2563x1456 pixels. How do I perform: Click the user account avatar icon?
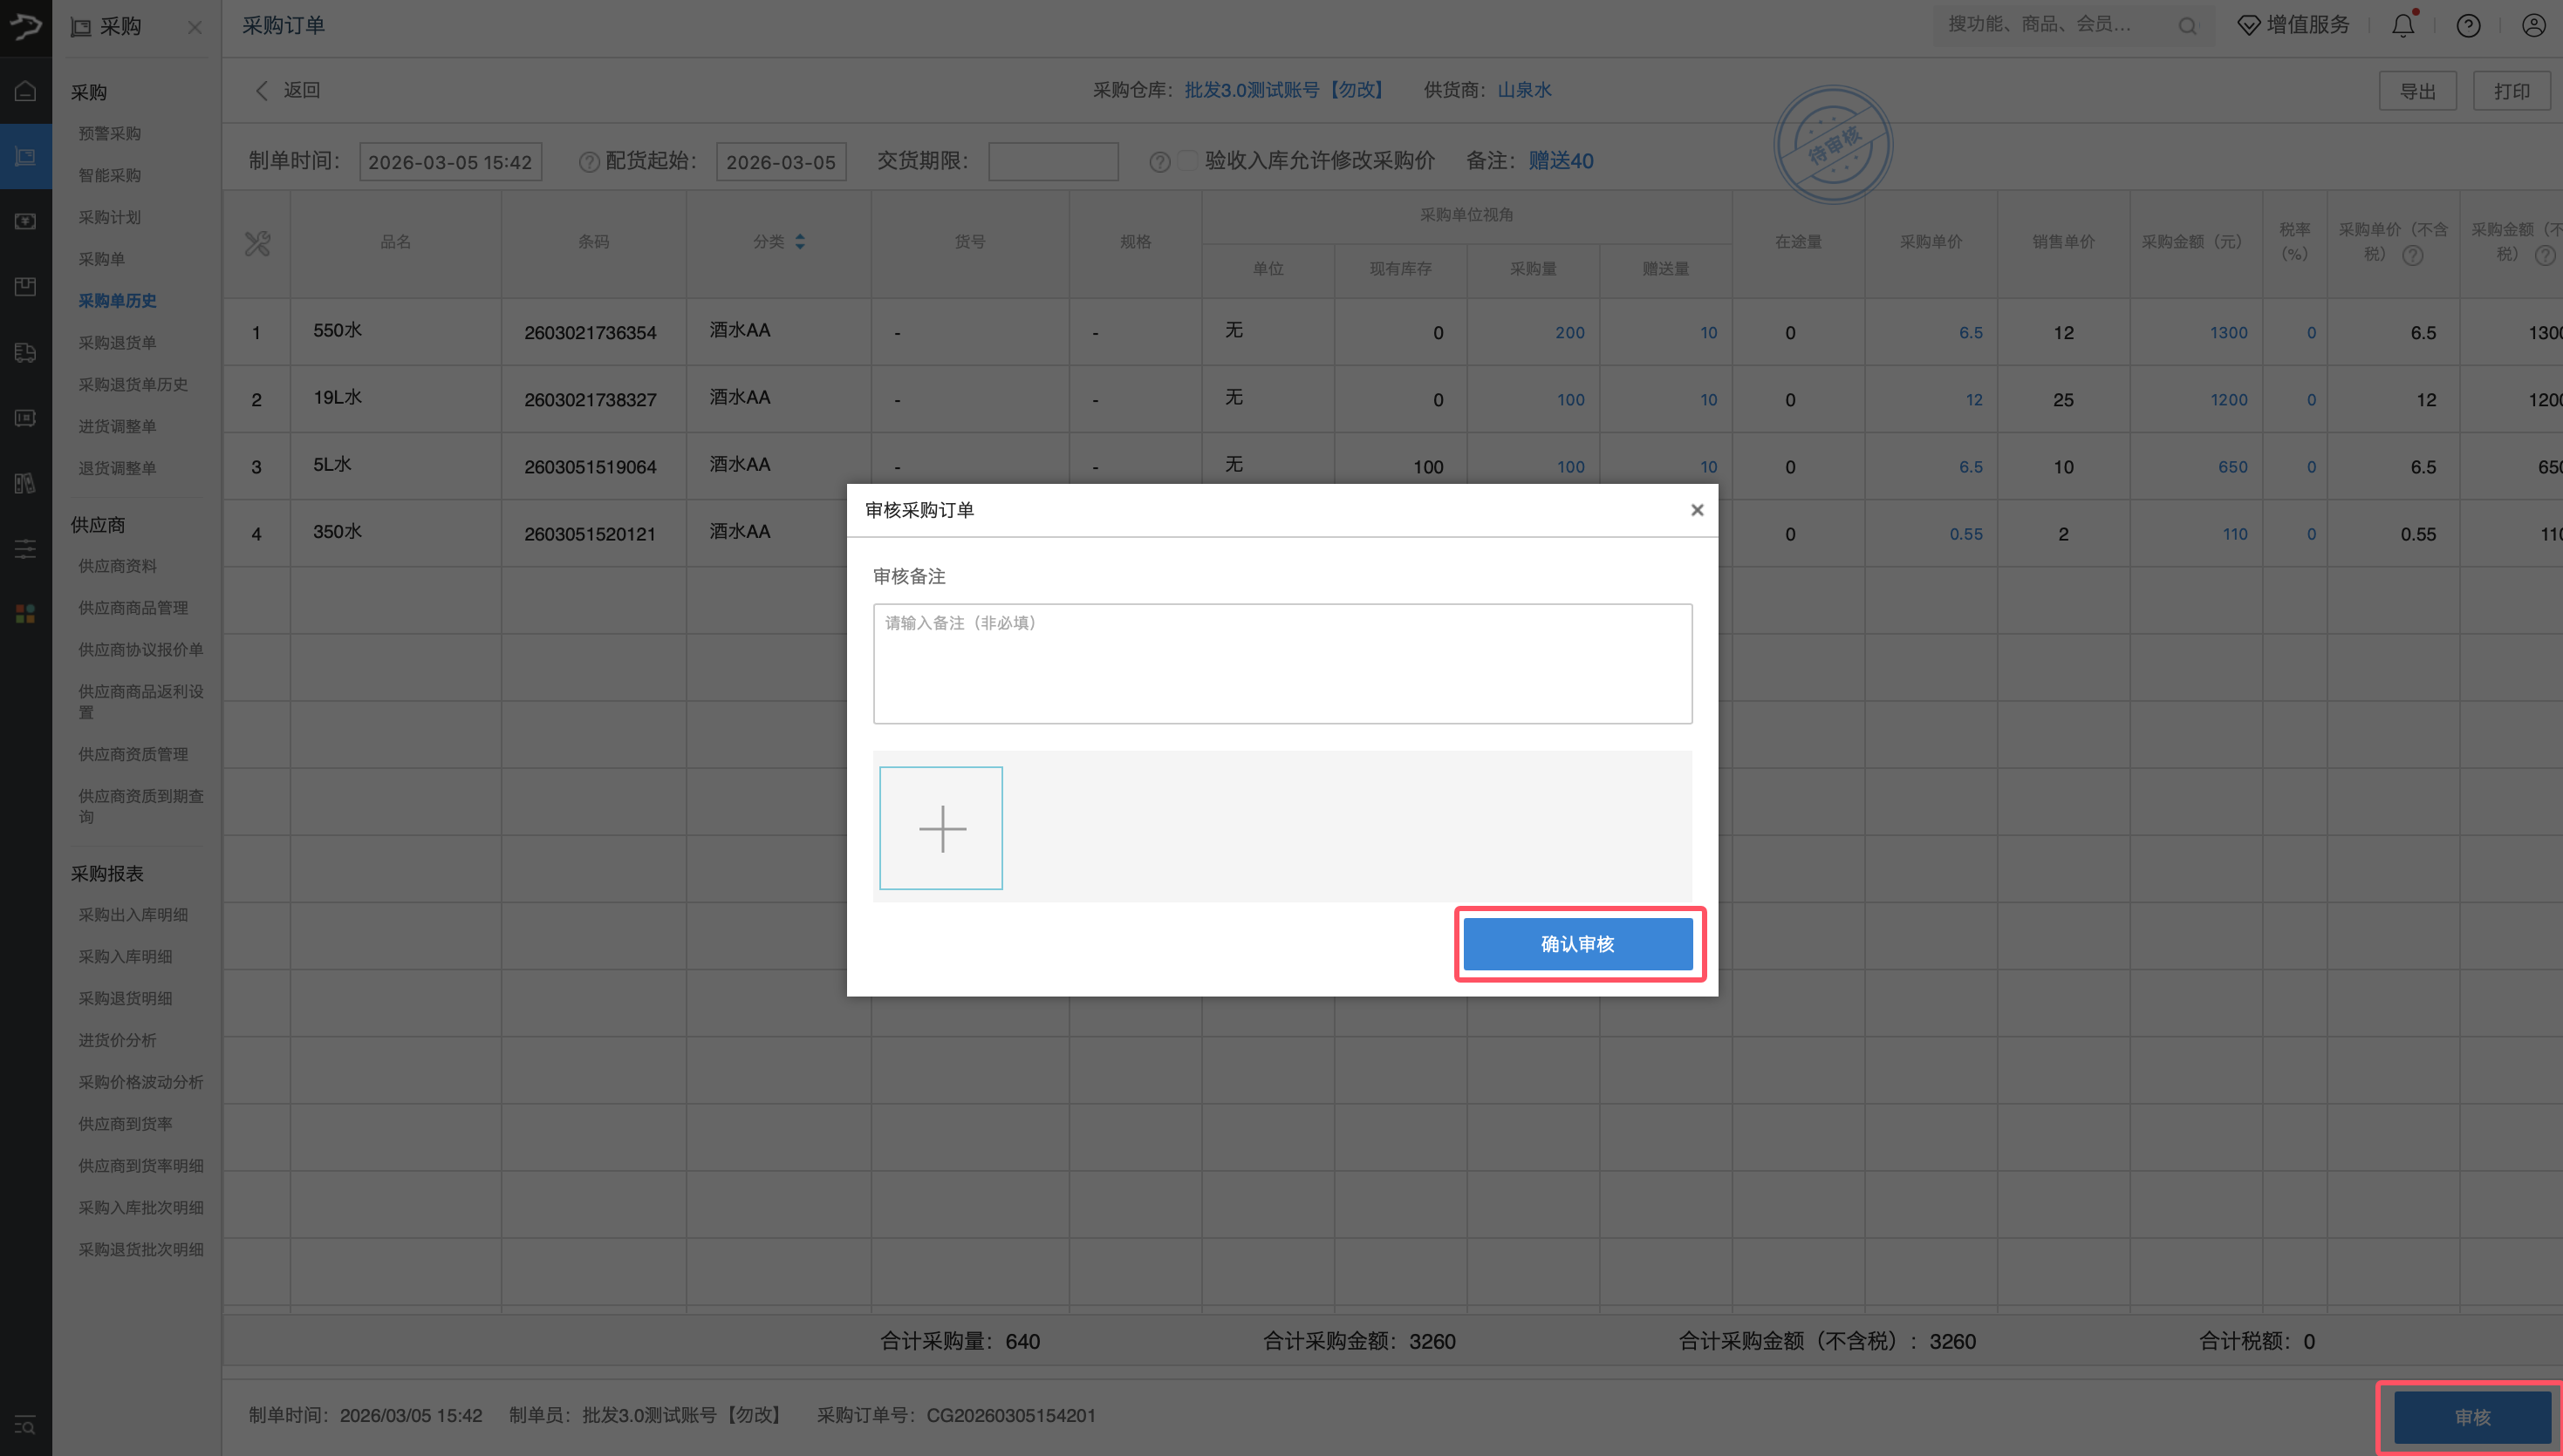pyautogui.click(x=2533, y=25)
